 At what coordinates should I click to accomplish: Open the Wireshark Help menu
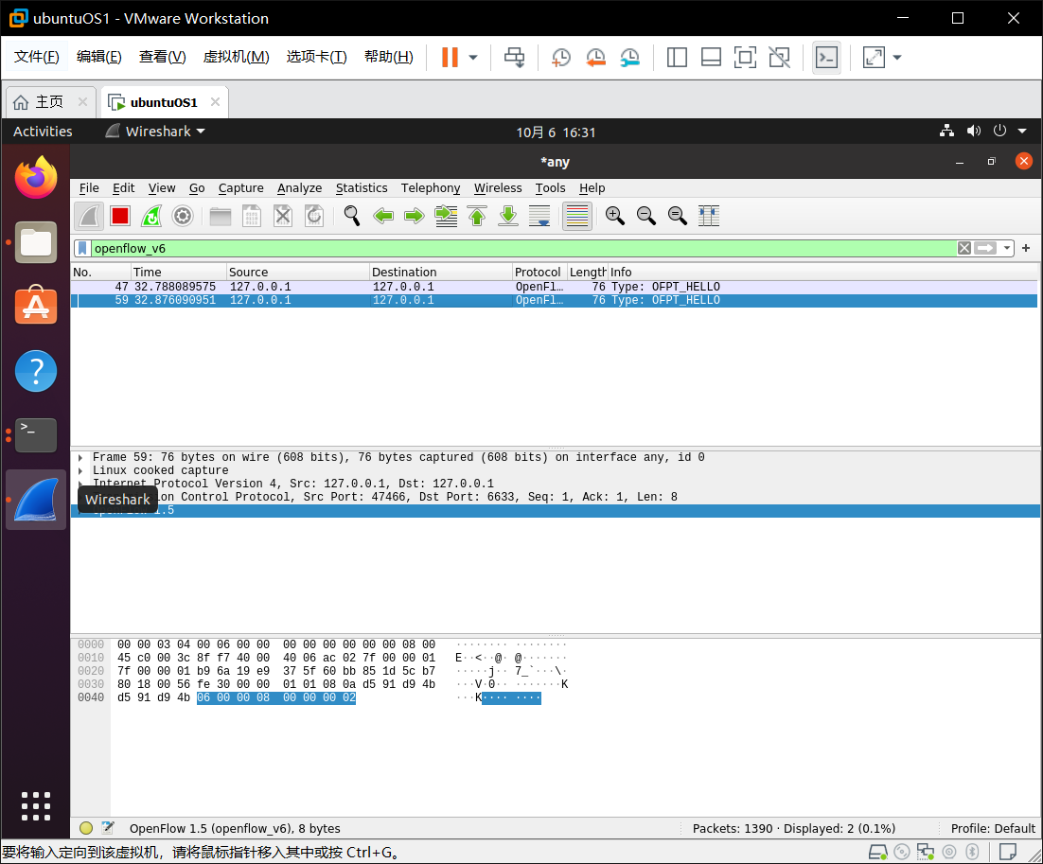click(592, 188)
